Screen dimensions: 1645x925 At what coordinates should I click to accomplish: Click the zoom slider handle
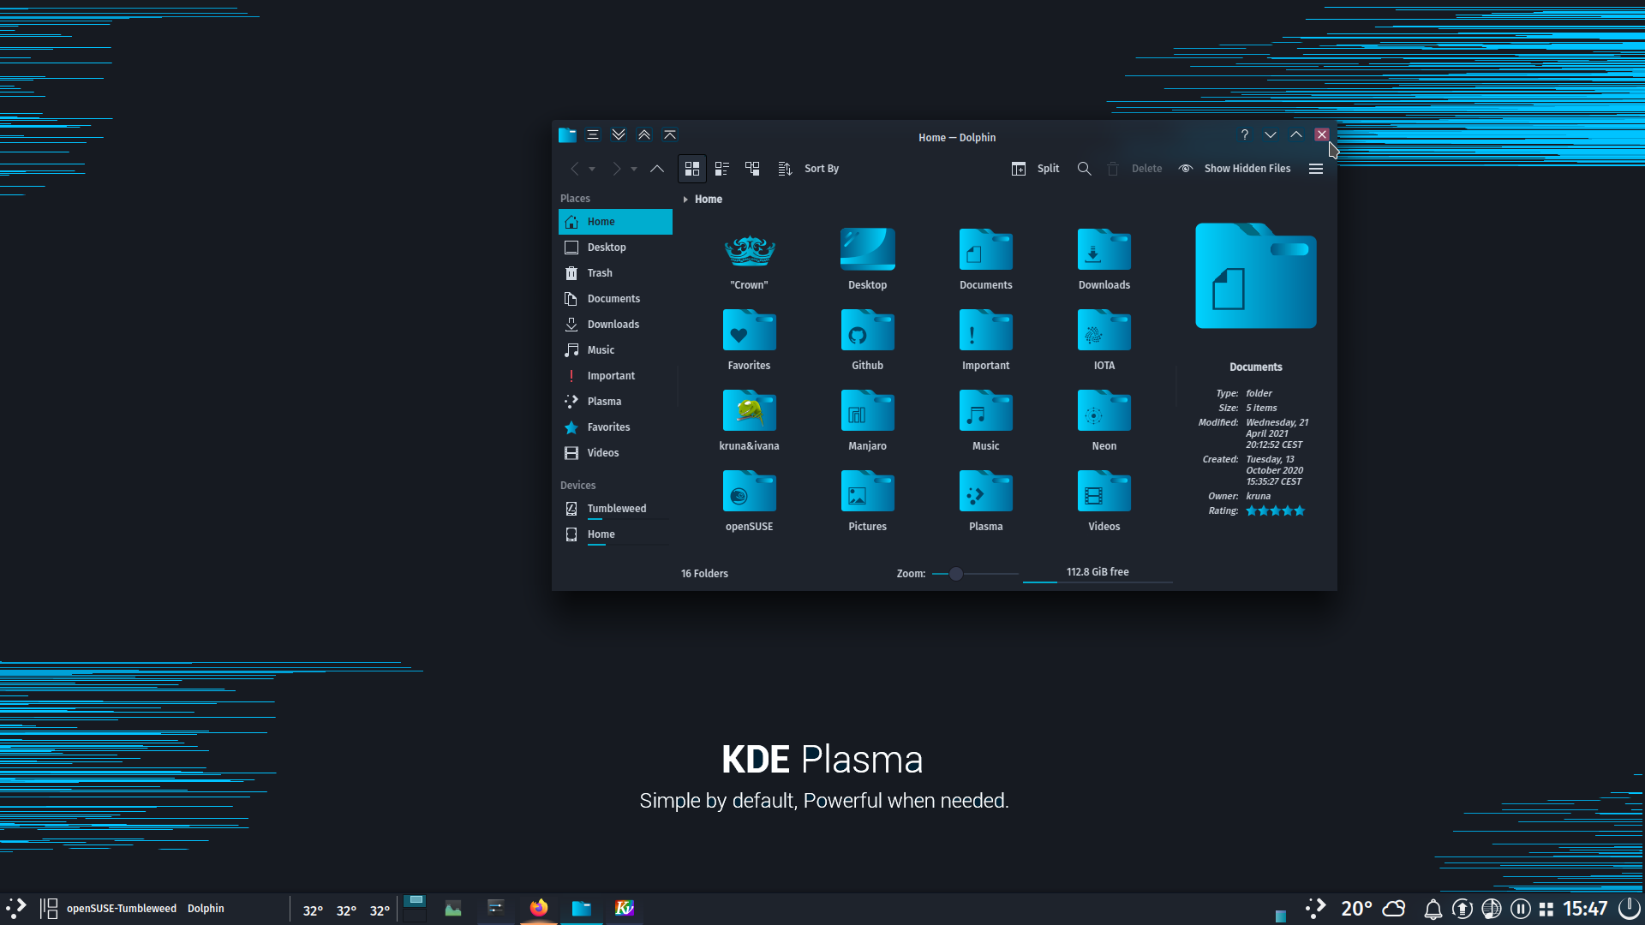point(956,574)
